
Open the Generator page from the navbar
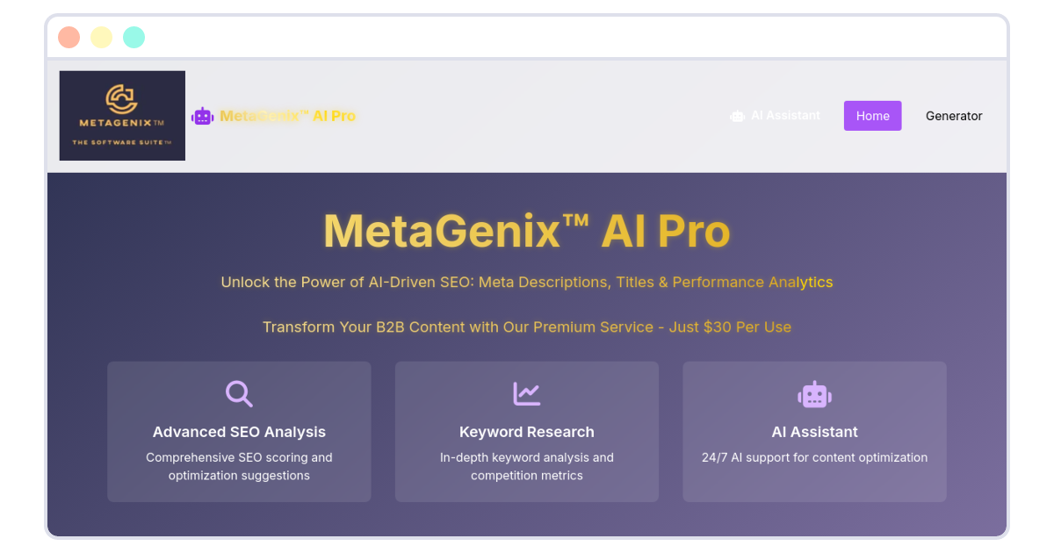pyautogui.click(x=954, y=116)
